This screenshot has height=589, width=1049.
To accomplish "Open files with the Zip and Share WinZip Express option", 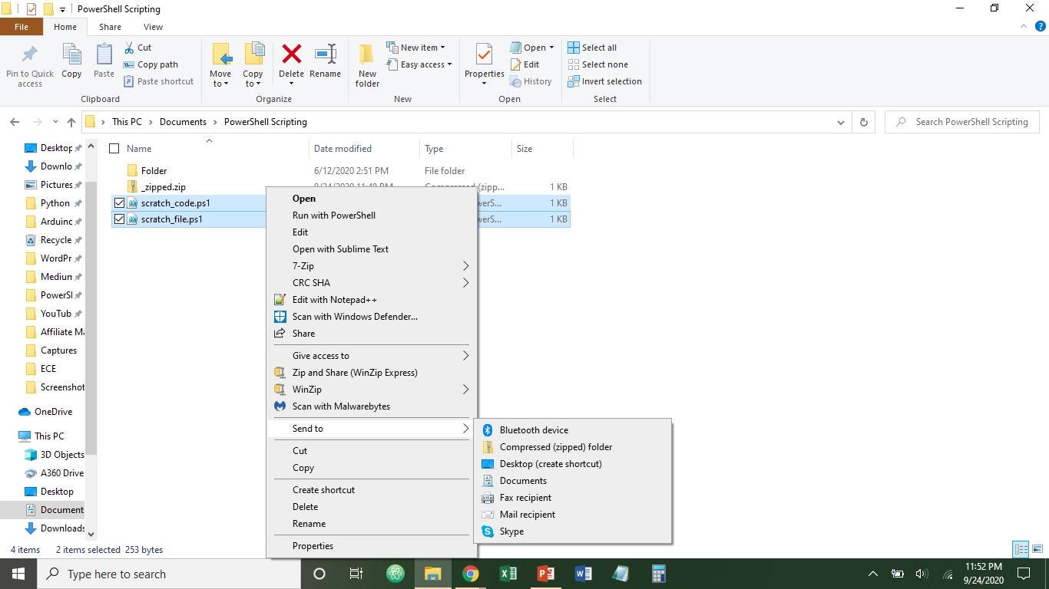I will click(354, 372).
